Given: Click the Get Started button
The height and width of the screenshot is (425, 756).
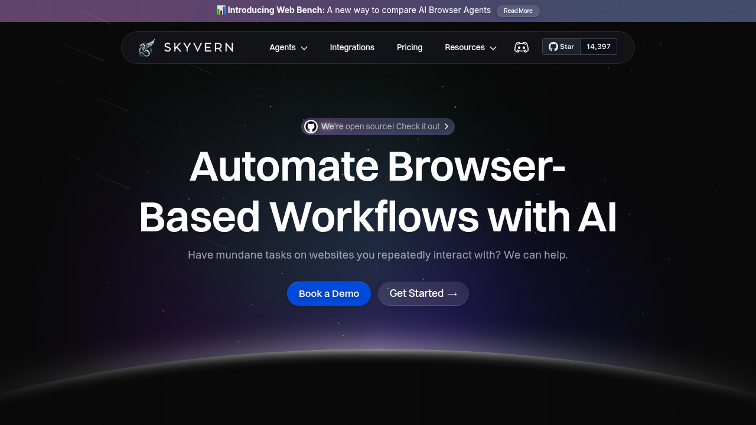Looking at the screenshot, I should click(x=423, y=293).
